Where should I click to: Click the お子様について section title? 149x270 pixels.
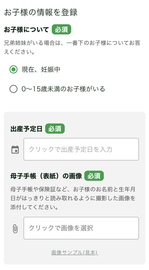(26, 30)
